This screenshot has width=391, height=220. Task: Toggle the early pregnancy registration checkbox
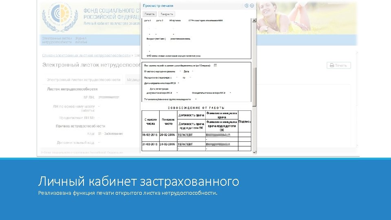(215, 65)
